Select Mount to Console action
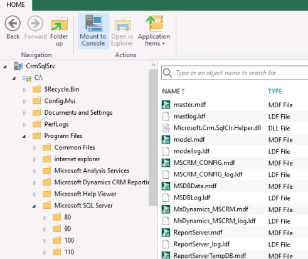This screenshot has width=308, height=259. 93,31
